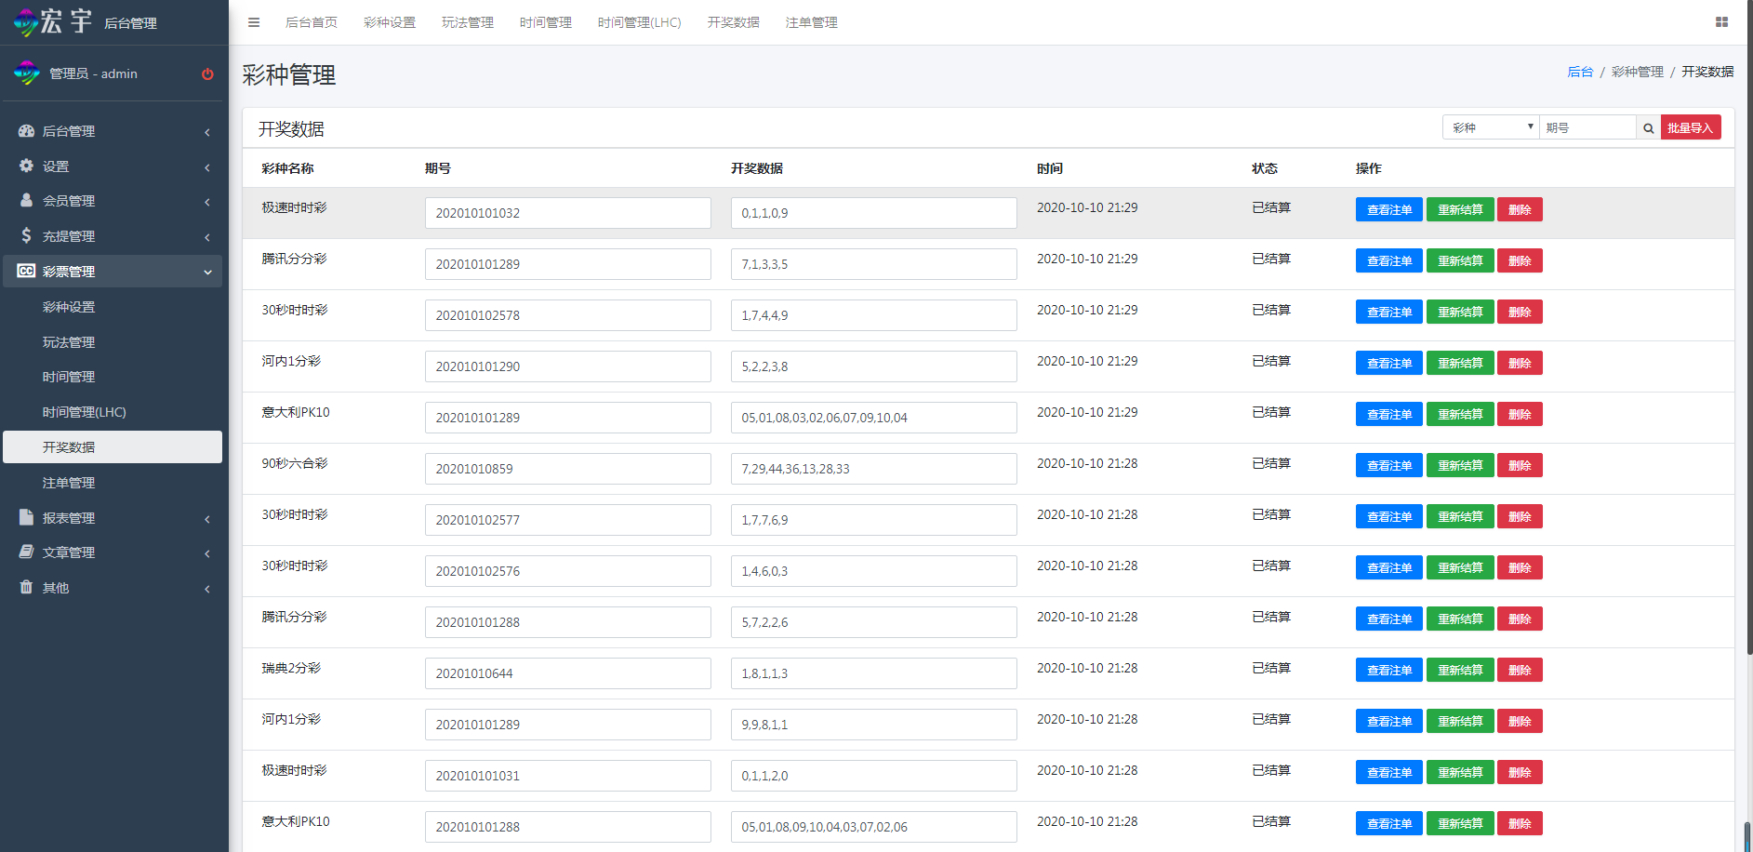Expand the 其他 sidebar chevron
This screenshot has height=852, width=1753.
pos(207,589)
